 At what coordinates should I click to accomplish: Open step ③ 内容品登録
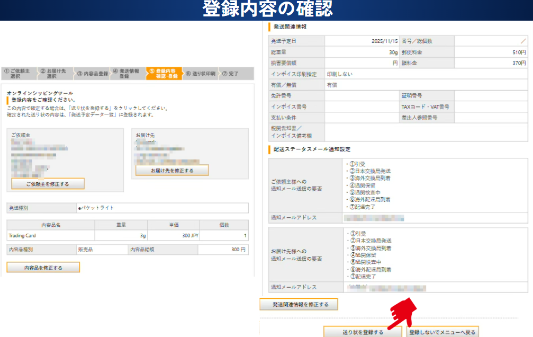92,74
